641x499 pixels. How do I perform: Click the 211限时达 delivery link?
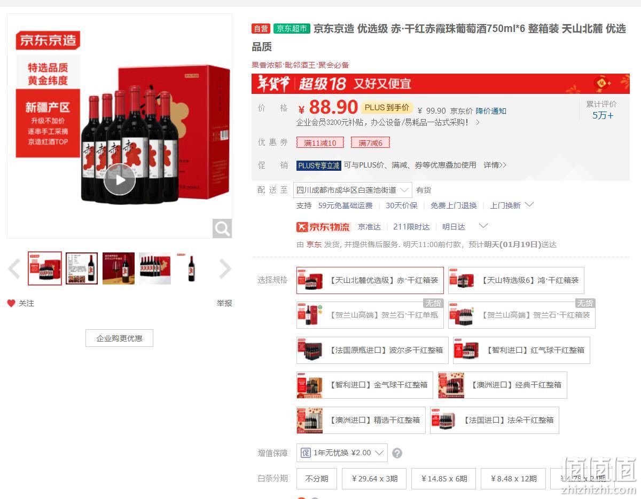point(411,227)
